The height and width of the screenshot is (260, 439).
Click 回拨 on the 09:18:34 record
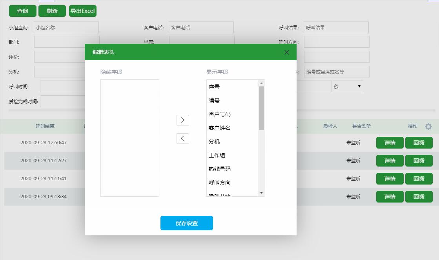tap(419, 197)
